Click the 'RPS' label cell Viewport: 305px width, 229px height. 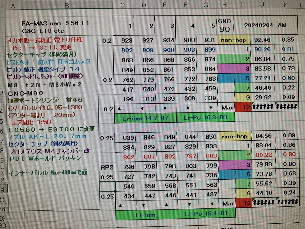click(107, 168)
